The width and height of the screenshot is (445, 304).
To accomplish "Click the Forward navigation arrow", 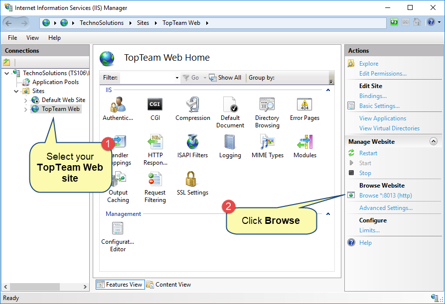I will click(x=24, y=23).
